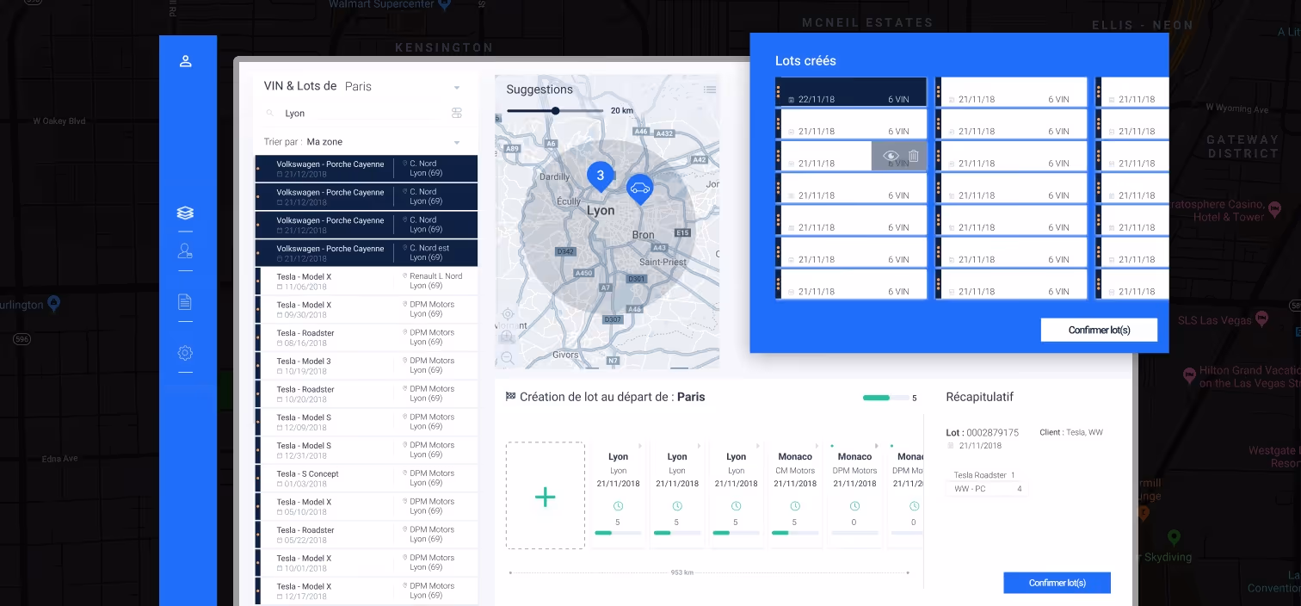Select Tesla Model X dated 12/17/2018
Viewport: 1301px width, 606px height.
(367, 591)
